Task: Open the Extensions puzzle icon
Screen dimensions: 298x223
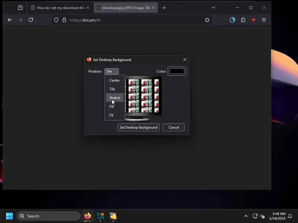Action: (243, 20)
